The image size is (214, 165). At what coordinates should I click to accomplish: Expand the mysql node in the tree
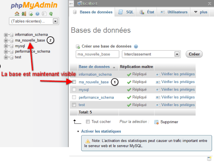click(x=6, y=46)
